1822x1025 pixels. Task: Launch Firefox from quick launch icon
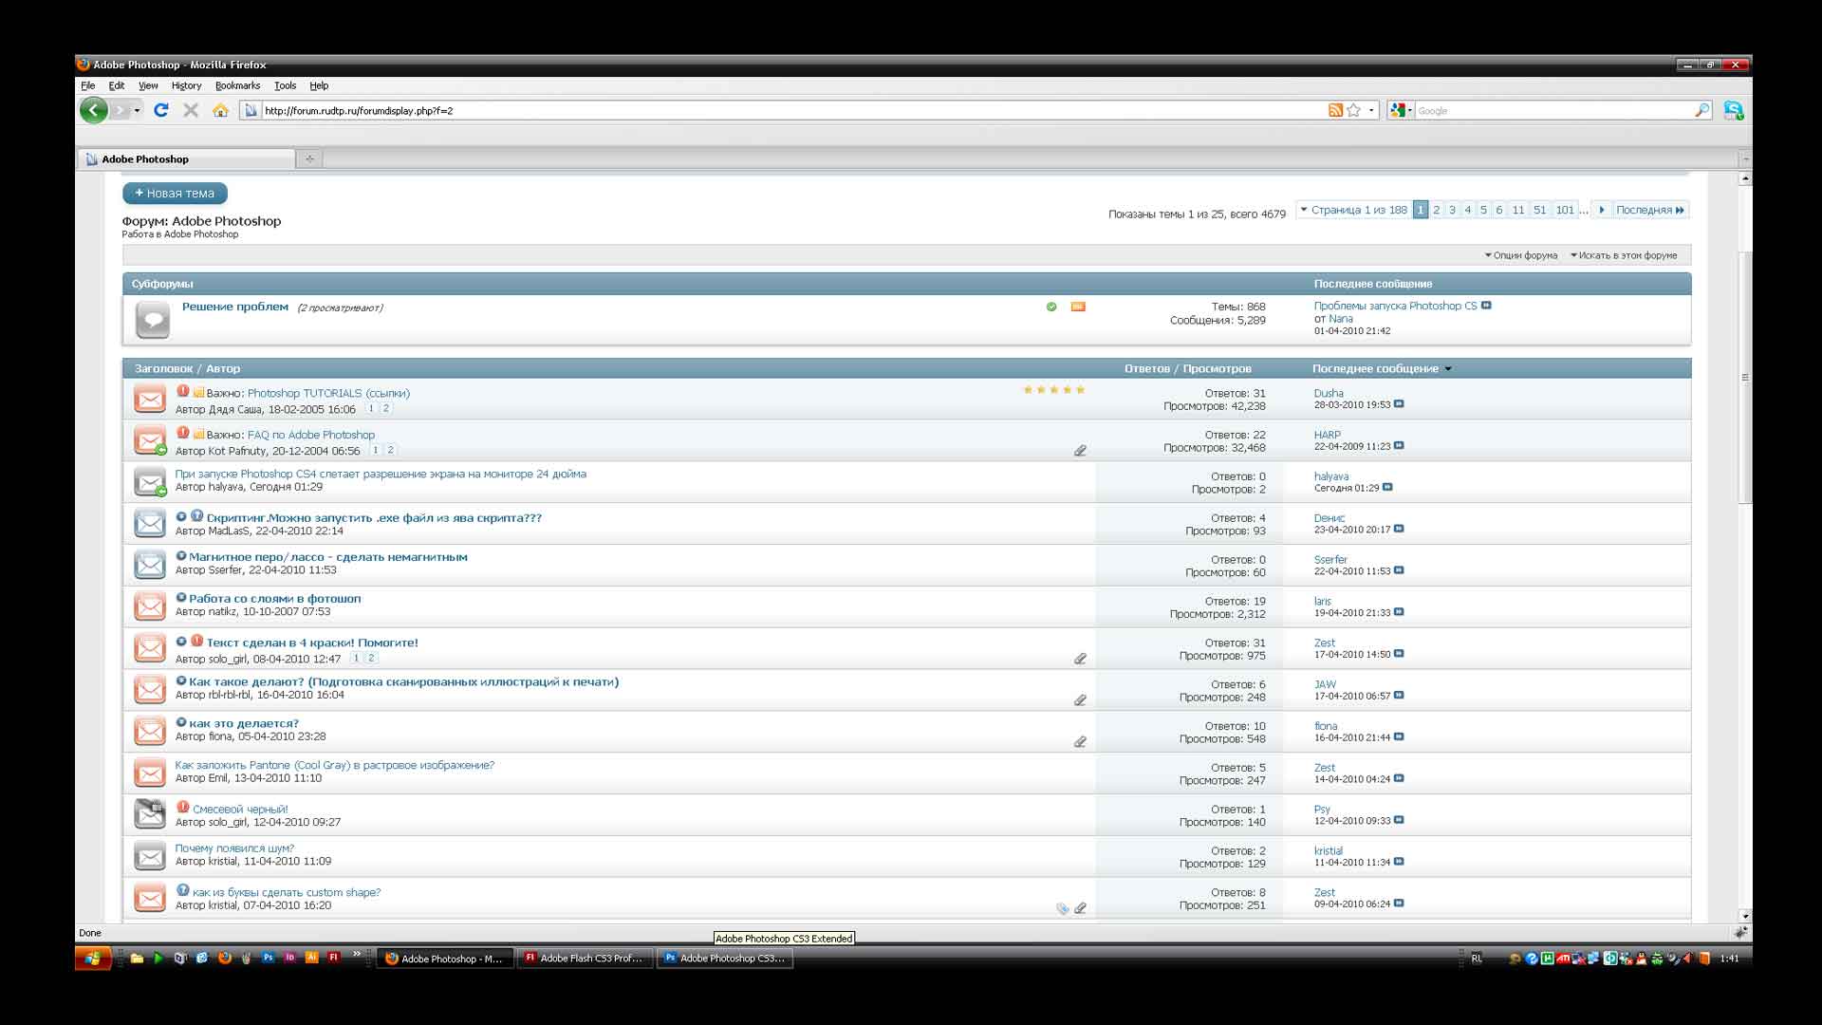(224, 958)
